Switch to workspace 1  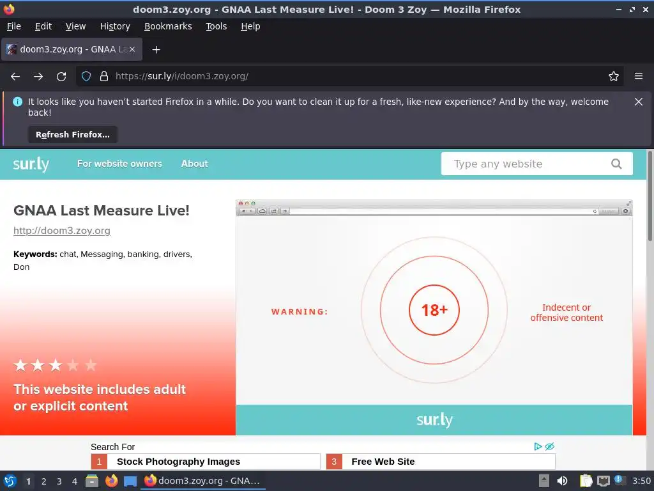[x=28, y=481]
